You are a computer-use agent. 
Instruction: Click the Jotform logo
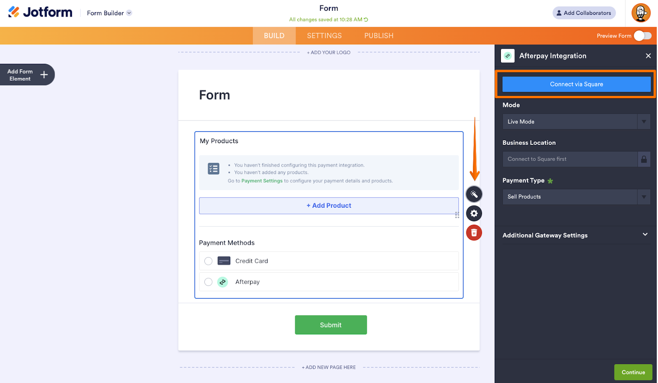tap(40, 12)
